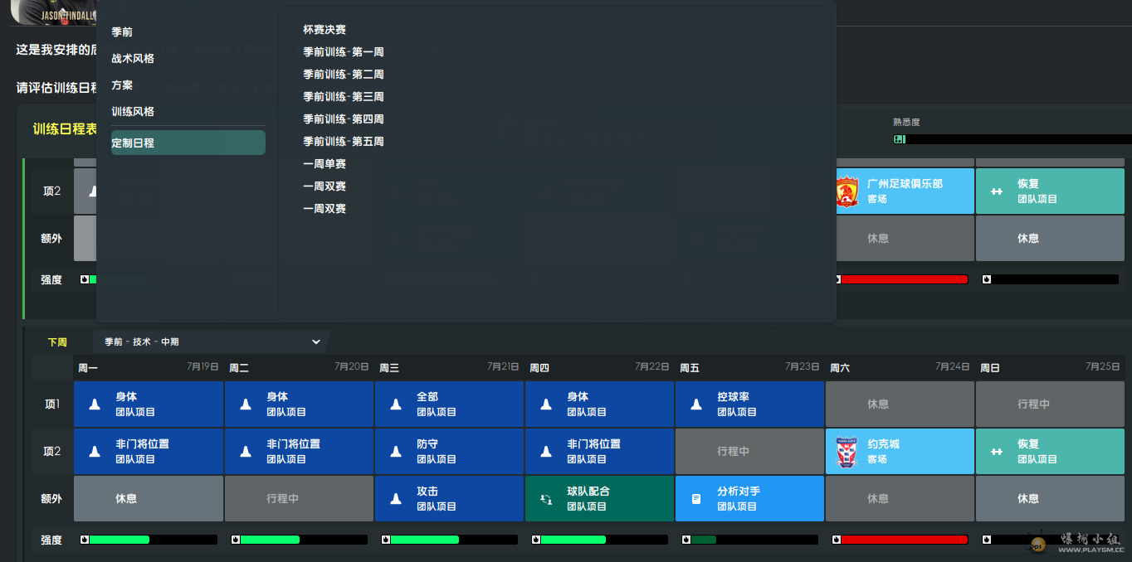Click the 全部 session on Wednesday 7月21日
1132x562 pixels.
(449, 405)
